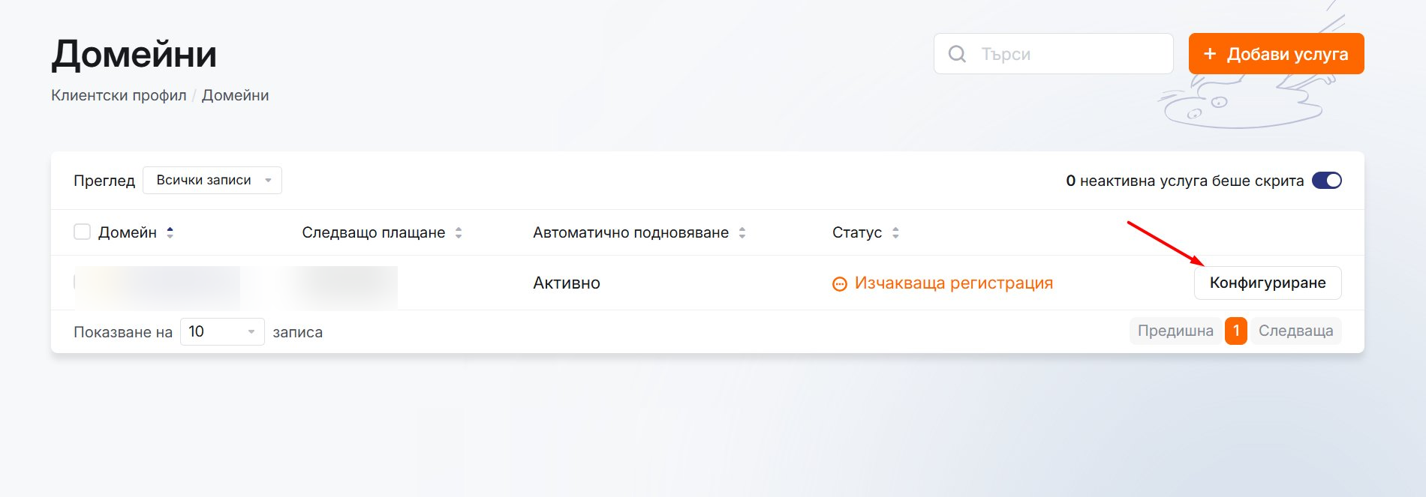The image size is (1426, 497).
Task: Go to Клиентски профил breadcrumb
Action: [x=119, y=95]
